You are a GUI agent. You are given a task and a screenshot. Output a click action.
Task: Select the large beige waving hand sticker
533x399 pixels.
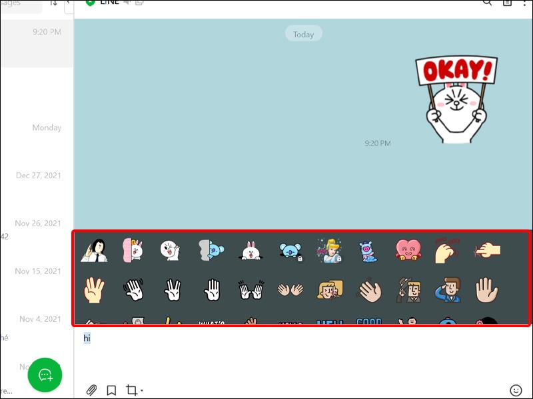[369, 290]
